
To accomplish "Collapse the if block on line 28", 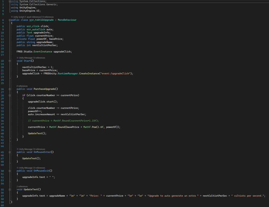I will coord(10,95).
